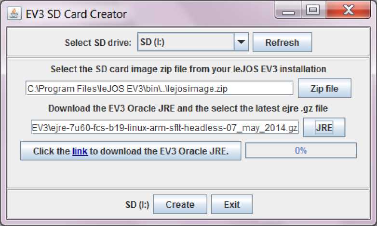Click the JRE browse button
This screenshot has height=226, width=377.
pos(324,127)
